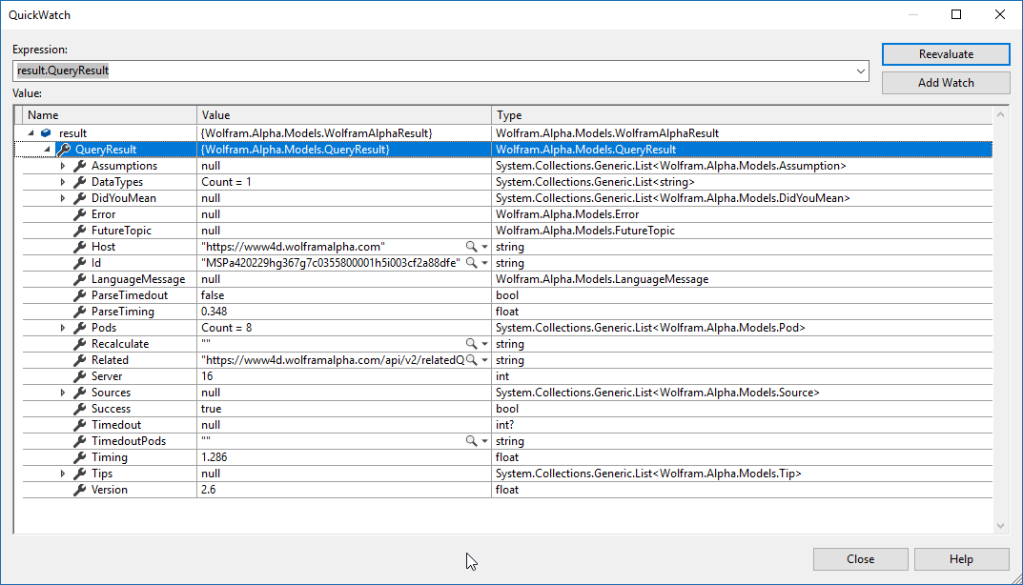
Task: Click the wrench icon beside DidYouMean
Action: [x=79, y=198]
